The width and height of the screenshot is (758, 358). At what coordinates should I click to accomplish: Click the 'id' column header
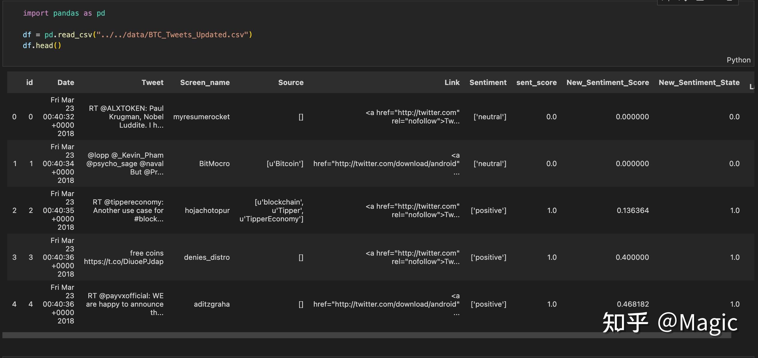click(29, 83)
